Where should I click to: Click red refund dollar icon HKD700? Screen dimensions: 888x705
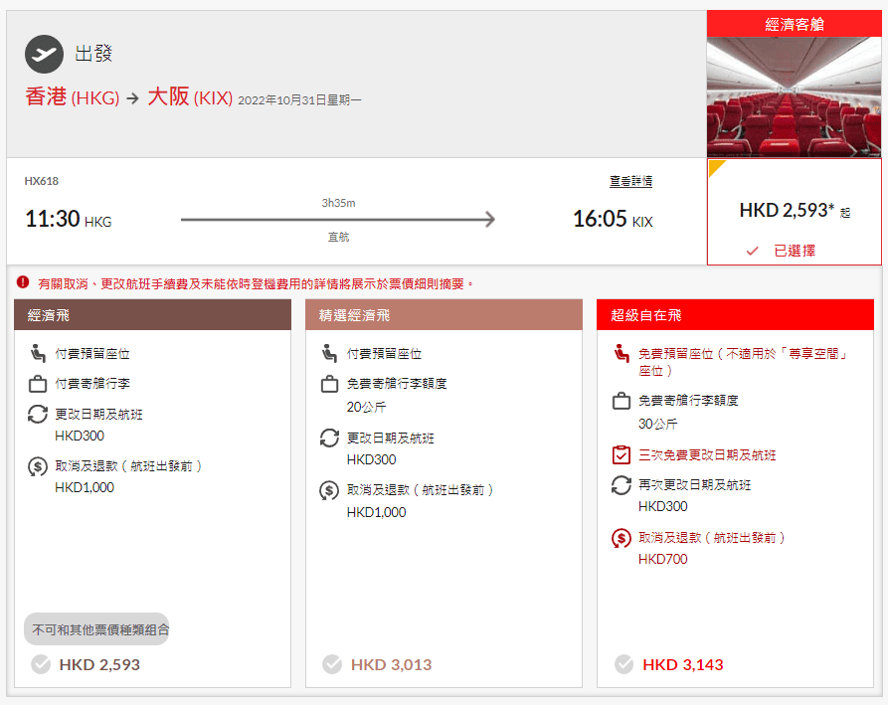tap(622, 538)
